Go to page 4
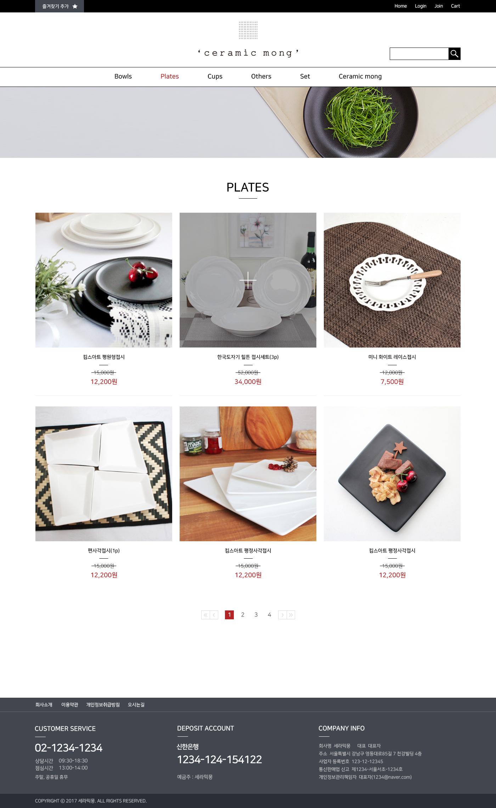 point(269,615)
